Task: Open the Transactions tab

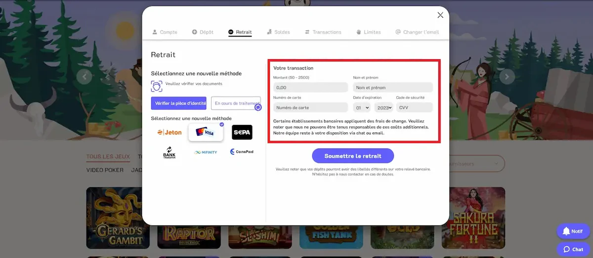Action: [x=323, y=32]
